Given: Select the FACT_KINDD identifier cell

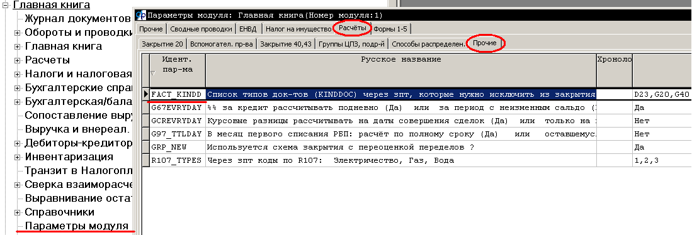Looking at the screenshot, I should click(x=178, y=94).
